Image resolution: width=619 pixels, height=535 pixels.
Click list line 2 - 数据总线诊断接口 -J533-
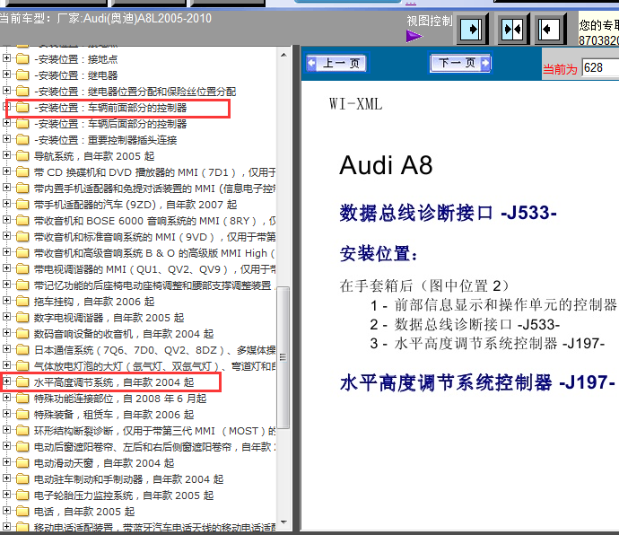pos(465,324)
